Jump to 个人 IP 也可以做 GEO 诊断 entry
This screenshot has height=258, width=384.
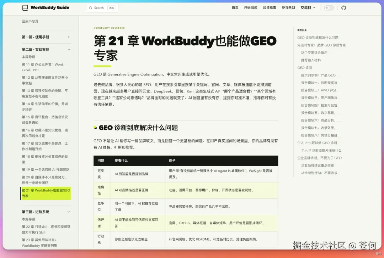coord(317,143)
